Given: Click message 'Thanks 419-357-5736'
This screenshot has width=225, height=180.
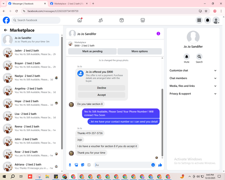Looking at the screenshot, I should [90, 133].
